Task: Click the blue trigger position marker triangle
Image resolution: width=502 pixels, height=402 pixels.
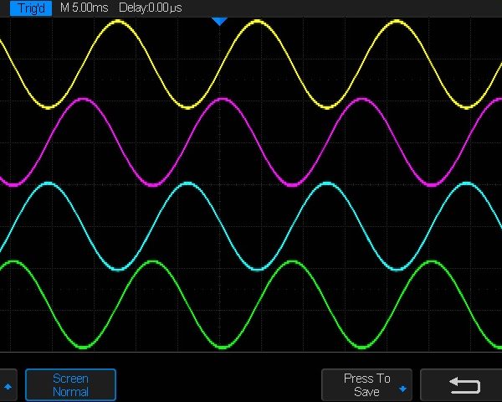Action: (x=219, y=20)
